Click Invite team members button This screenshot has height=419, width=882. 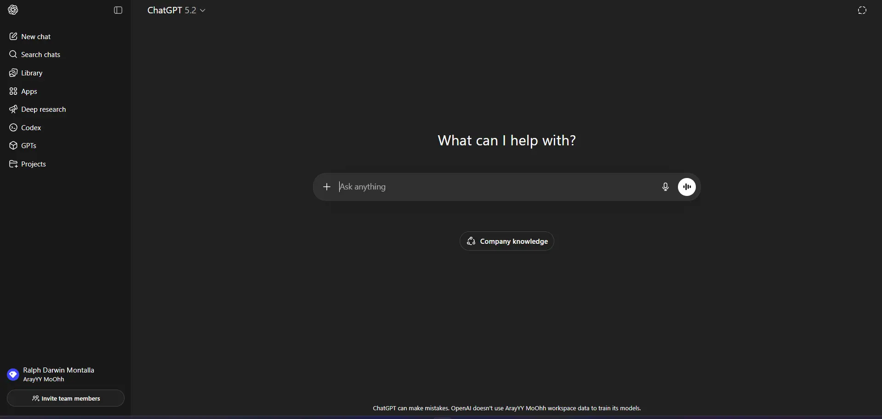(66, 398)
